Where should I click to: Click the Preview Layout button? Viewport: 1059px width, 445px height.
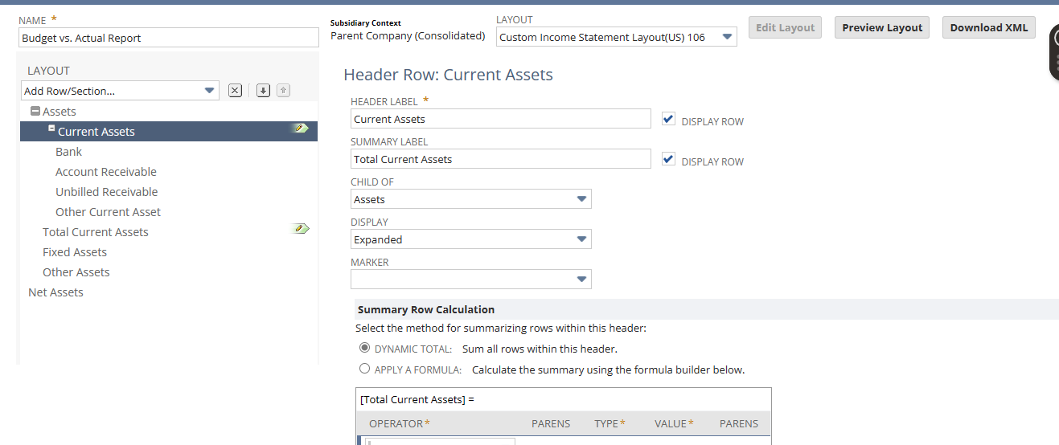point(882,27)
